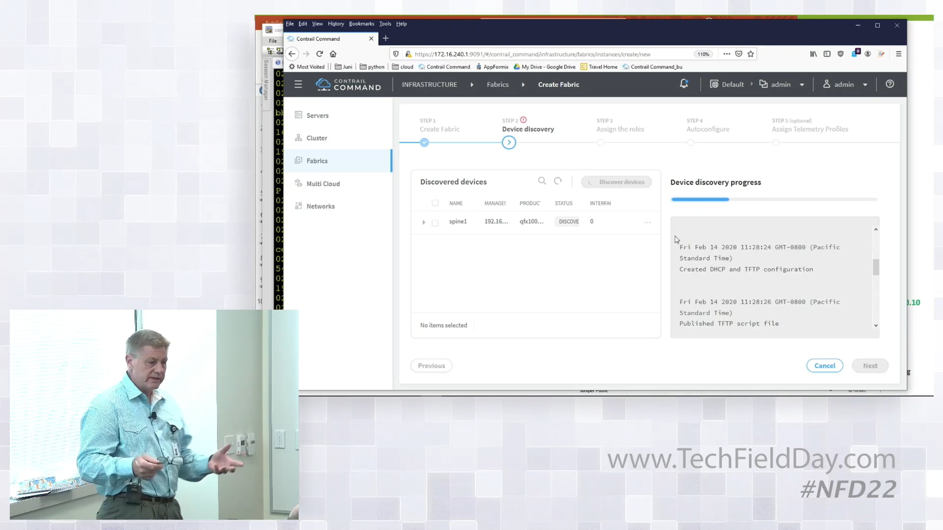This screenshot has height=530, width=943.
Task: Click the 110% zoom level indicator
Action: click(x=703, y=54)
